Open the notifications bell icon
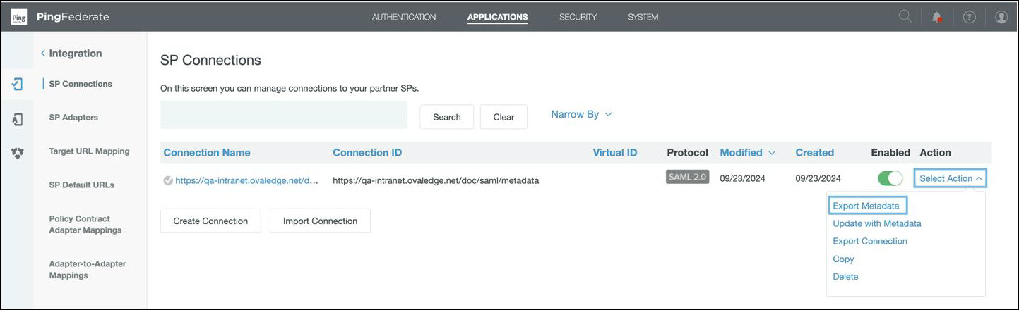The image size is (1019, 310). click(937, 18)
